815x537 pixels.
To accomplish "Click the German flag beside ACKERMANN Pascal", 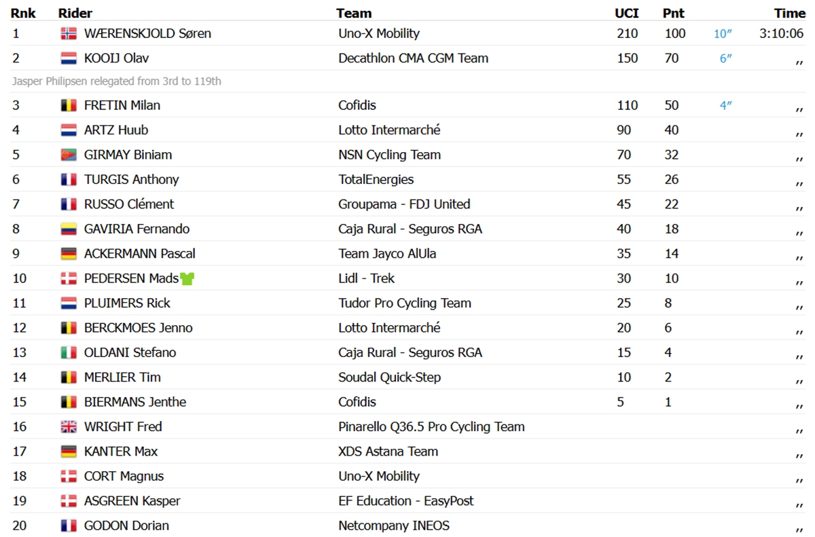I will pos(69,254).
